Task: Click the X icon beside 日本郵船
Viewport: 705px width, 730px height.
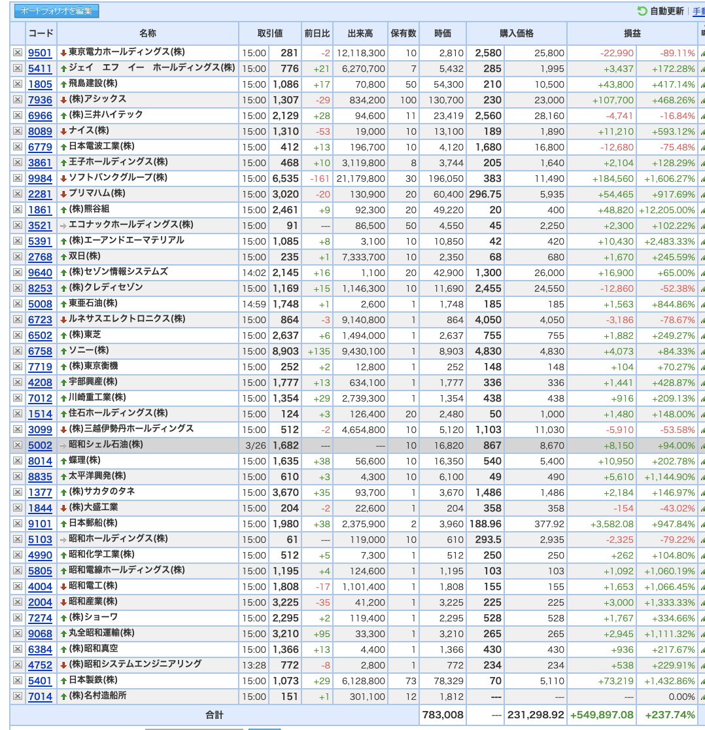Action: point(17,523)
